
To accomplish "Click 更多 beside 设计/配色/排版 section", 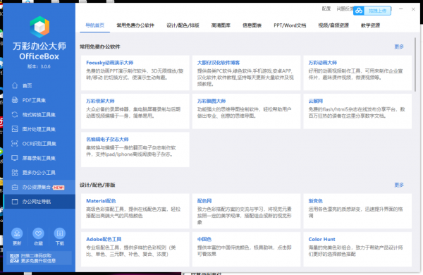I will tap(399, 185).
